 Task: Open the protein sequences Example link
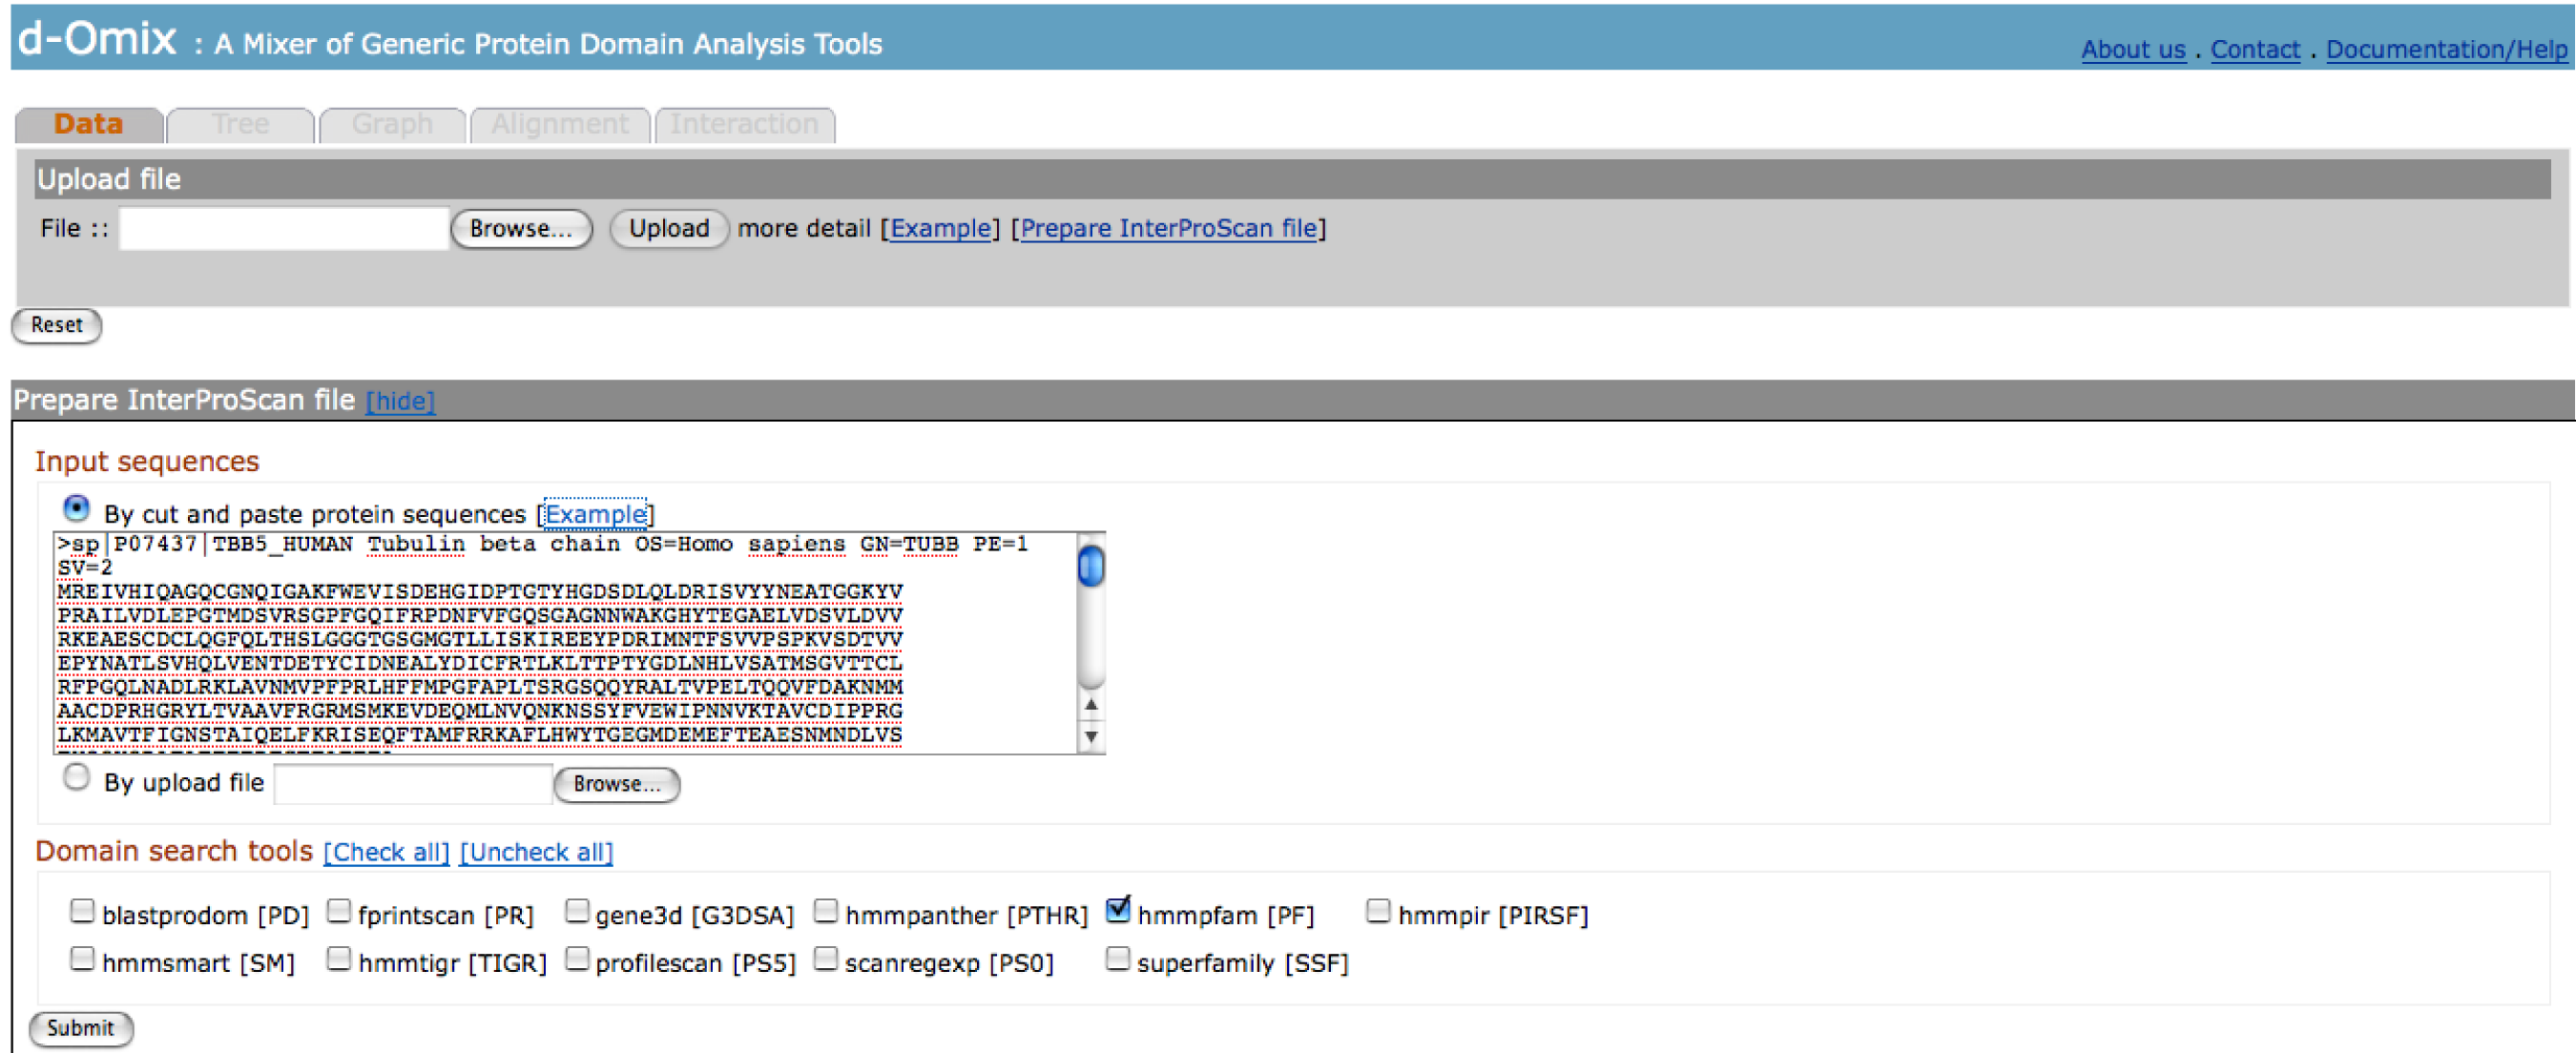[595, 514]
